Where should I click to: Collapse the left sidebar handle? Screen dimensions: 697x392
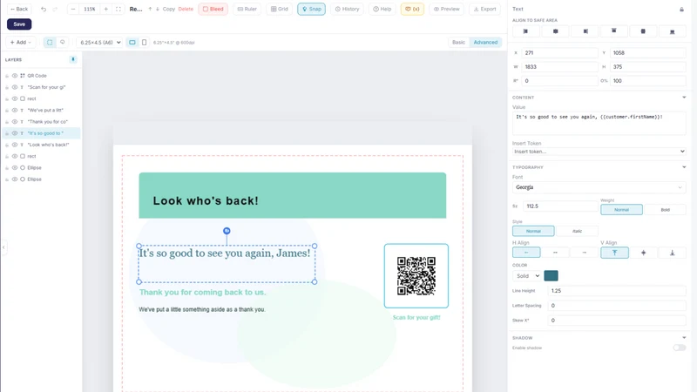[3, 247]
